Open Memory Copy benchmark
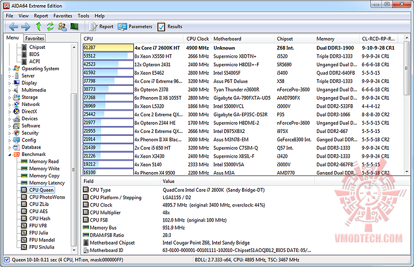Image resolution: width=414 pixels, height=267 pixels. click(x=44, y=176)
